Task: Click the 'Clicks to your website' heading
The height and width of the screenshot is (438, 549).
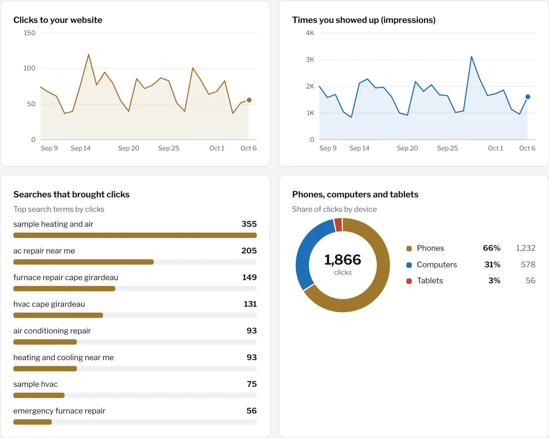Action: (x=58, y=20)
